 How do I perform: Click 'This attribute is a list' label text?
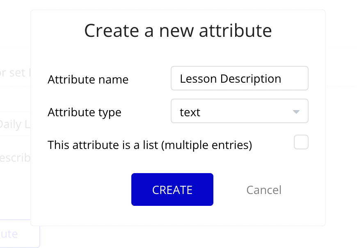[103, 145]
